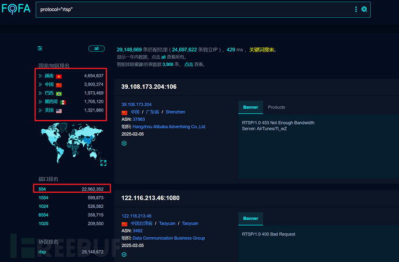Click the Brazil flag icon
399x262 pixels.
tap(59, 93)
